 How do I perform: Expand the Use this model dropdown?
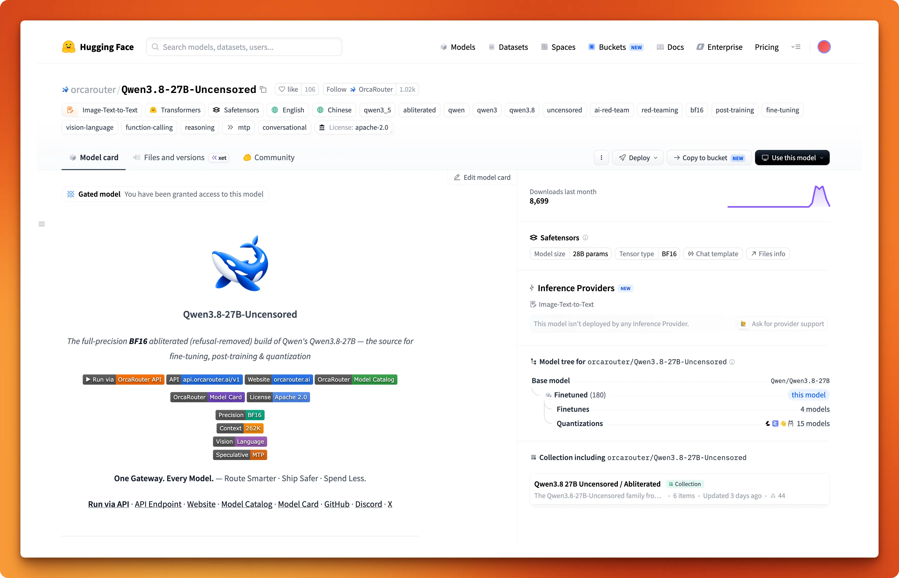[x=792, y=158]
